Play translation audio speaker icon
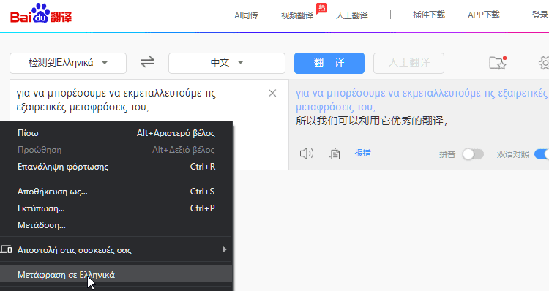 point(307,154)
